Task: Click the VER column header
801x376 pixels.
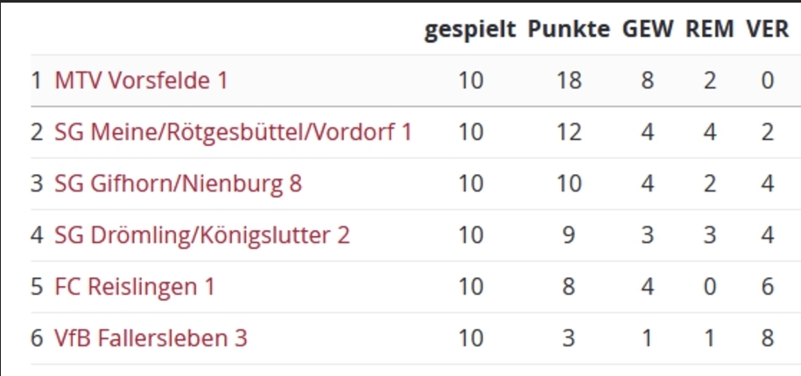Action: point(767,30)
